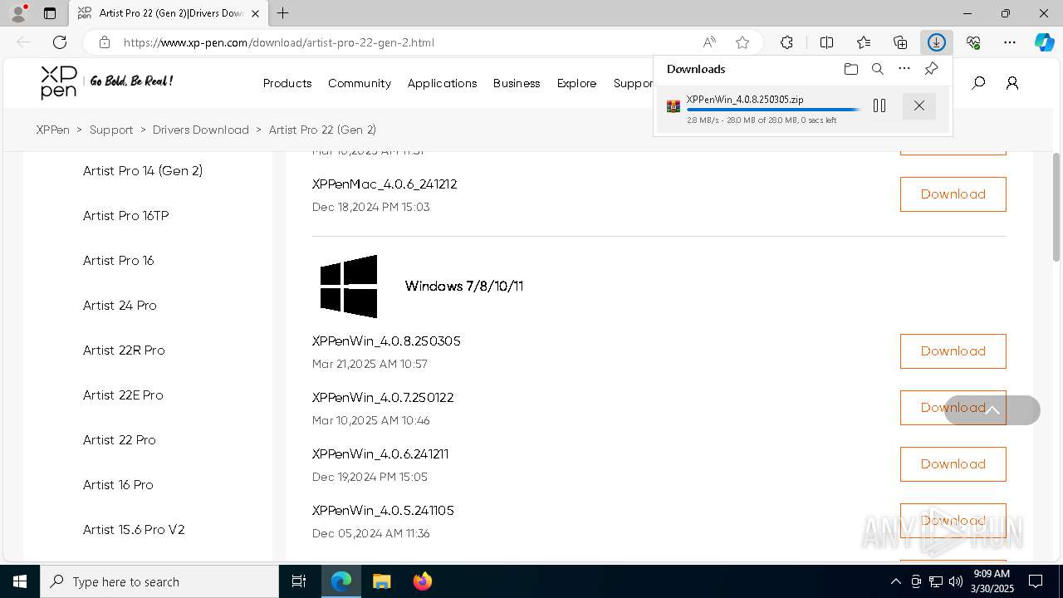The width and height of the screenshot is (1063, 598).
Task: Add page to favorites star icon
Action: point(742,42)
